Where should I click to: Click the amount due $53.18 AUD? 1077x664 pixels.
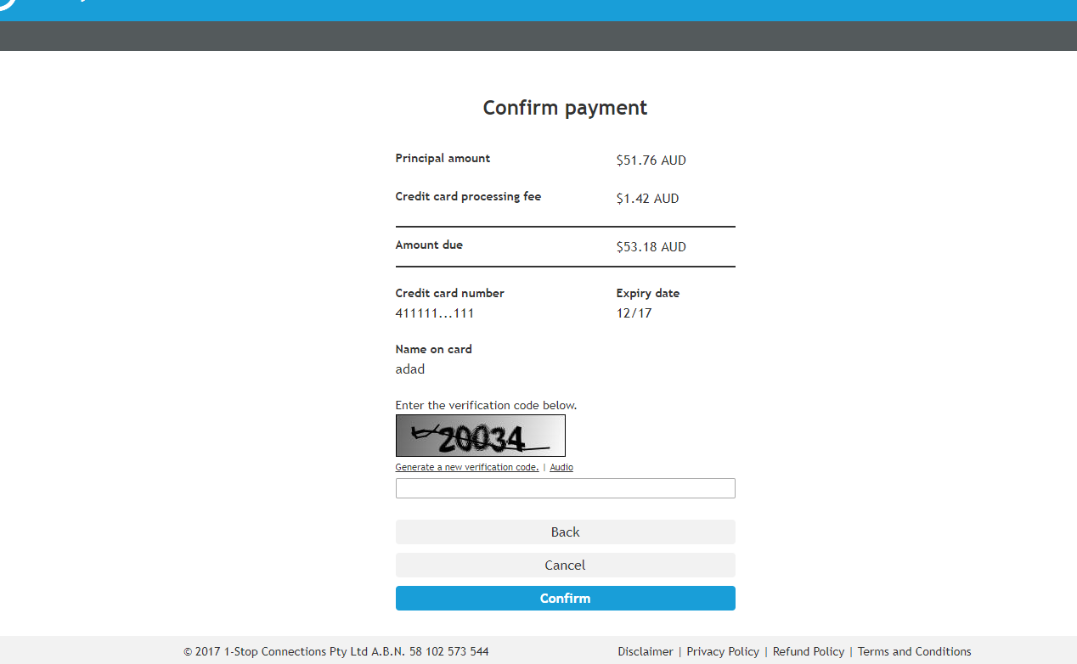point(651,247)
